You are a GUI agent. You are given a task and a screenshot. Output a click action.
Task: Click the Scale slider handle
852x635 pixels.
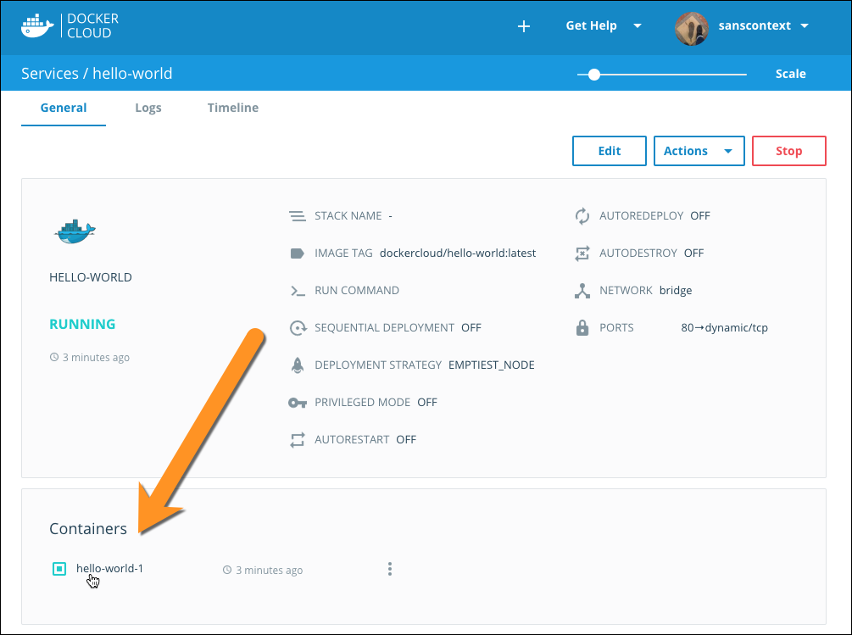point(594,75)
